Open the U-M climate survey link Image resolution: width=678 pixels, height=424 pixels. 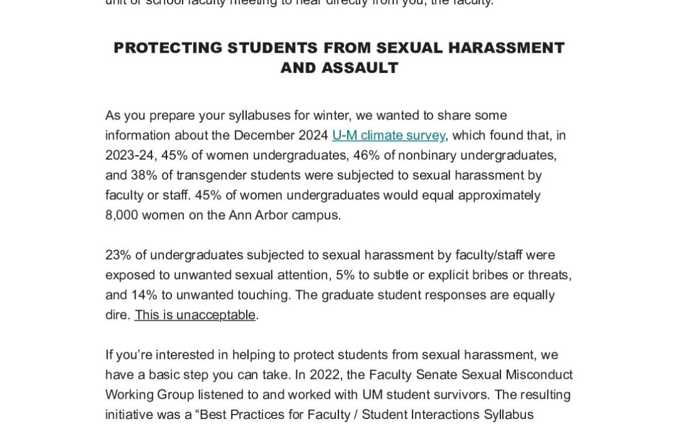[389, 135]
